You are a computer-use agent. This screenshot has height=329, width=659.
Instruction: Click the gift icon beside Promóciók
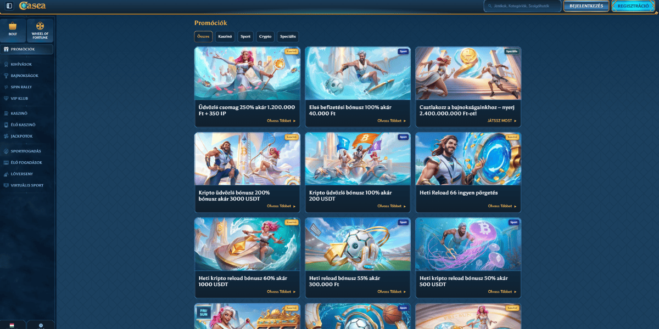(x=6, y=49)
